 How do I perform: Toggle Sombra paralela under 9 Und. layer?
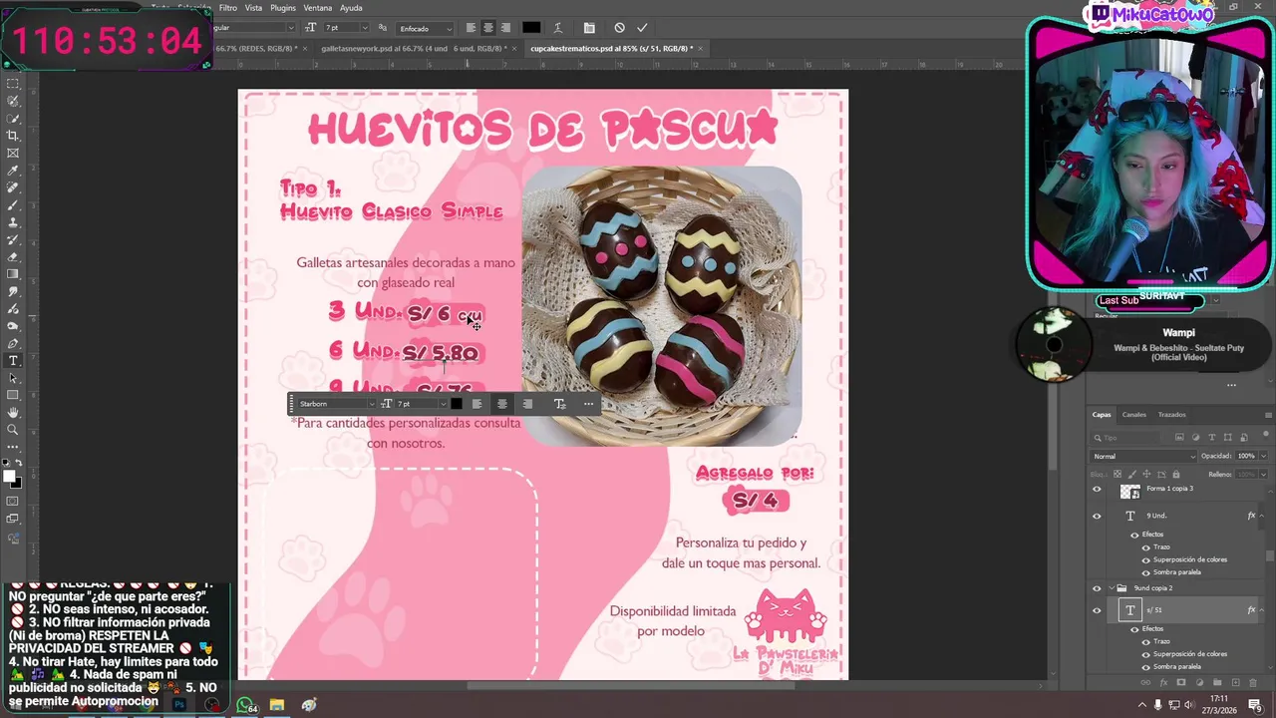coord(1145,572)
